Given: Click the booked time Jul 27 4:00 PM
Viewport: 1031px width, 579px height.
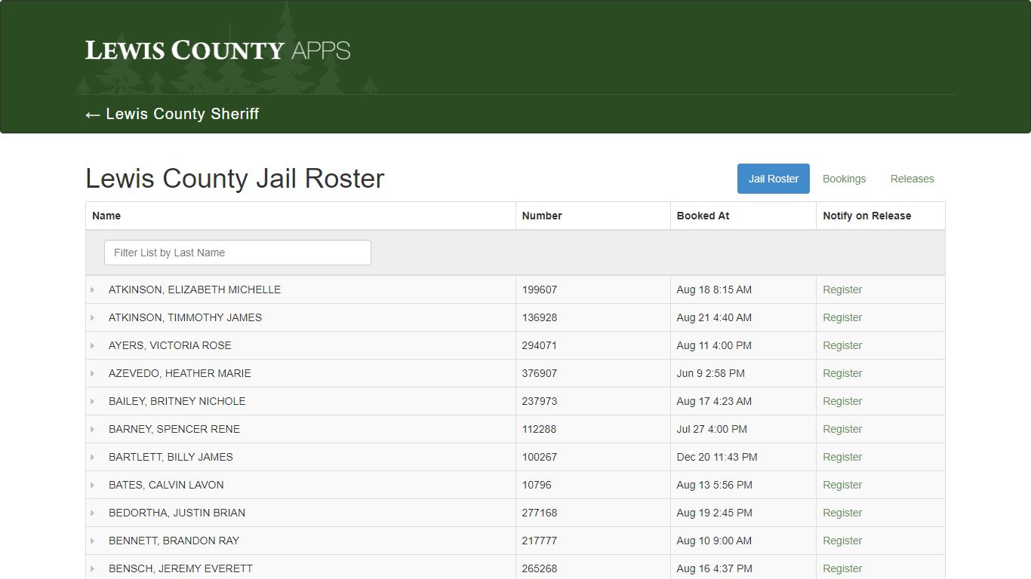Looking at the screenshot, I should pyautogui.click(x=712, y=429).
